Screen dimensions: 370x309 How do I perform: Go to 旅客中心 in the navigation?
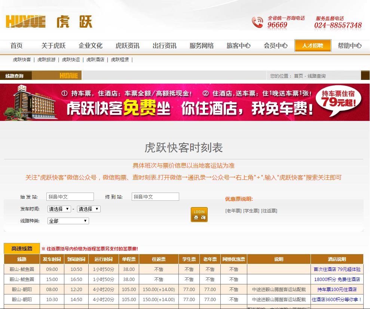(239, 46)
